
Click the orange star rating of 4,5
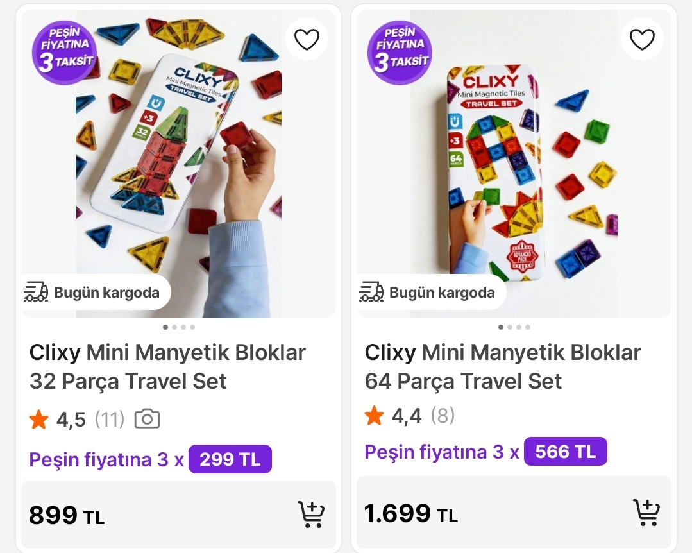[x=39, y=420]
